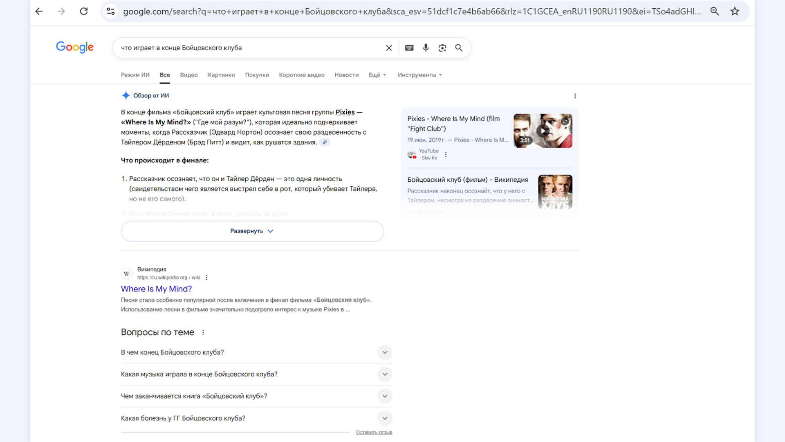Image resolution: width=785 pixels, height=442 pixels.
Task: Click the source link chip after AI paragraph
Action: (325, 142)
